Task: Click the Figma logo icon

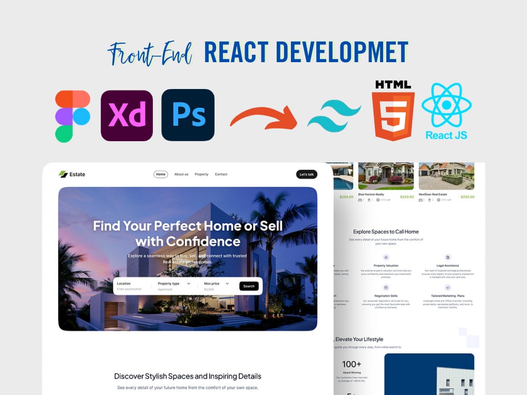Action: coord(73,116)
